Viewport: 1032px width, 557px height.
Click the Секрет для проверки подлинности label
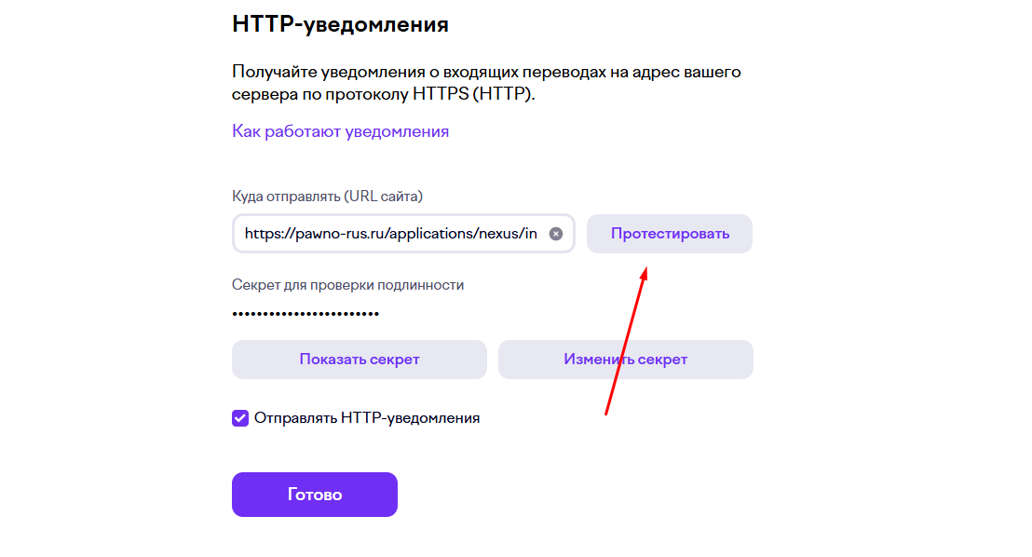click(347, 285)
